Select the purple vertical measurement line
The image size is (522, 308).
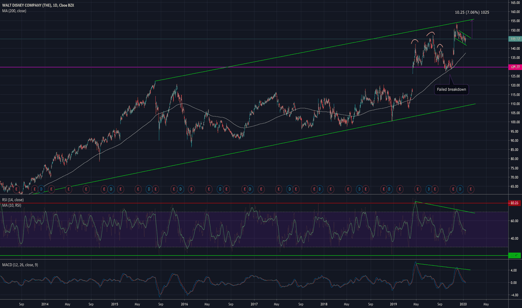pyautogui.click(x=472, y=29)
